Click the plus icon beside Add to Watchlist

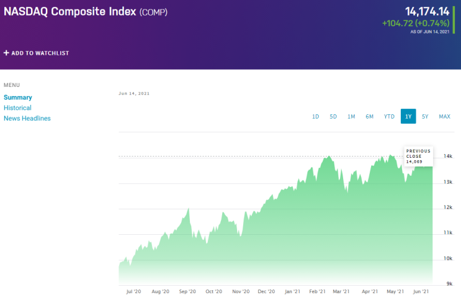(6, 53)
